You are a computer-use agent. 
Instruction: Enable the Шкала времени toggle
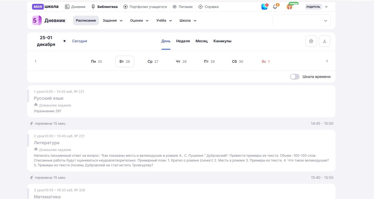[294, 76]
